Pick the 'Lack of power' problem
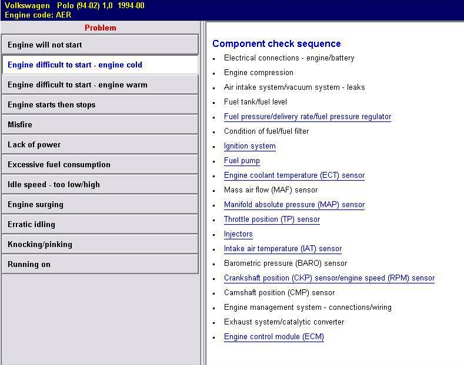Image resolution: width=464 pixels, height=365 pixels. click(100, 144)
